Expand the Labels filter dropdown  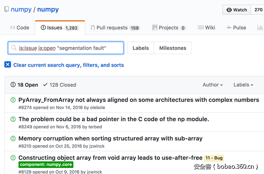pyautogui.click(x=243, y=85)
